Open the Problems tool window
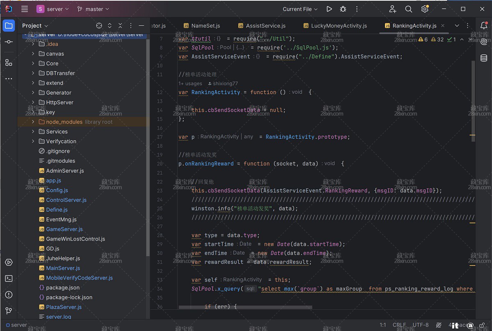Image resolution: width=492 pixels, height=331 pixels. (9, 295)
